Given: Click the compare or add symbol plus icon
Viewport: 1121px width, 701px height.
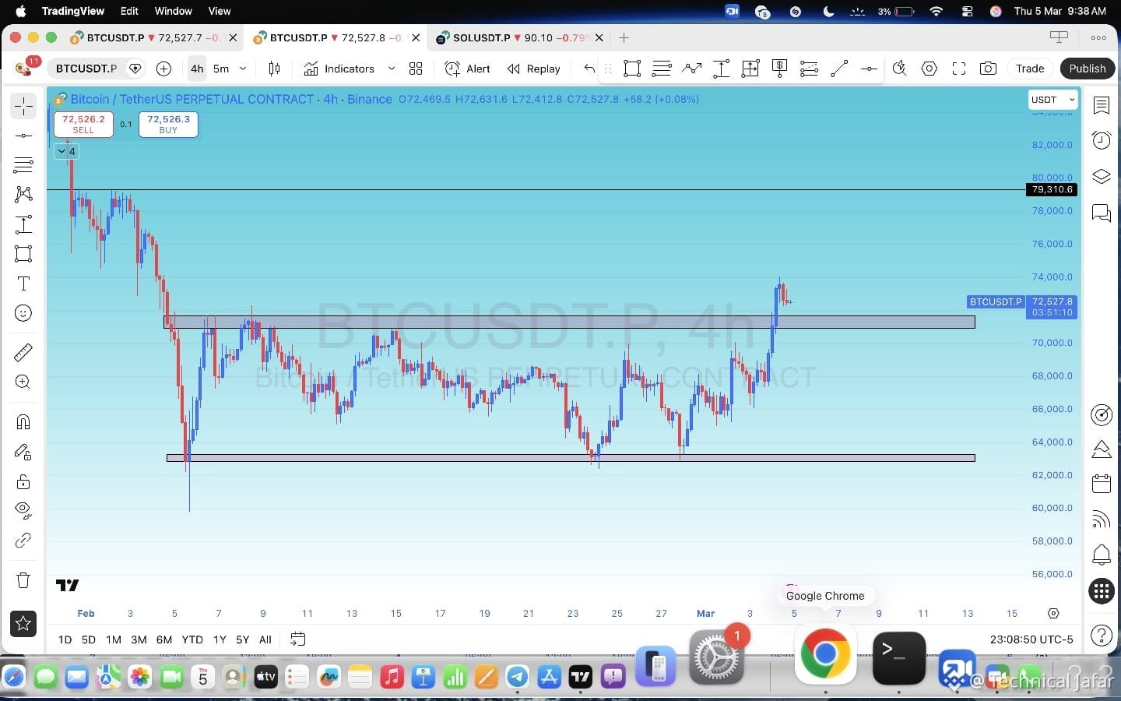Looking at the screenshot, I should (x=163, y=69).
